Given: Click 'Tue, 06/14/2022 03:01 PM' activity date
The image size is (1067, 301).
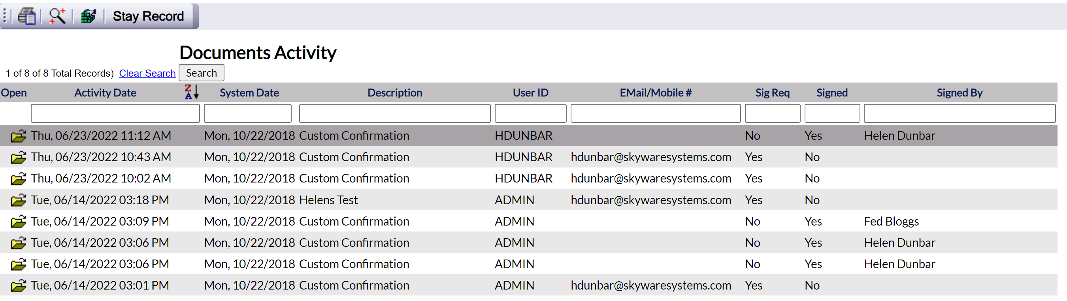Looking at the screenshot, I should tap(100, 286).
